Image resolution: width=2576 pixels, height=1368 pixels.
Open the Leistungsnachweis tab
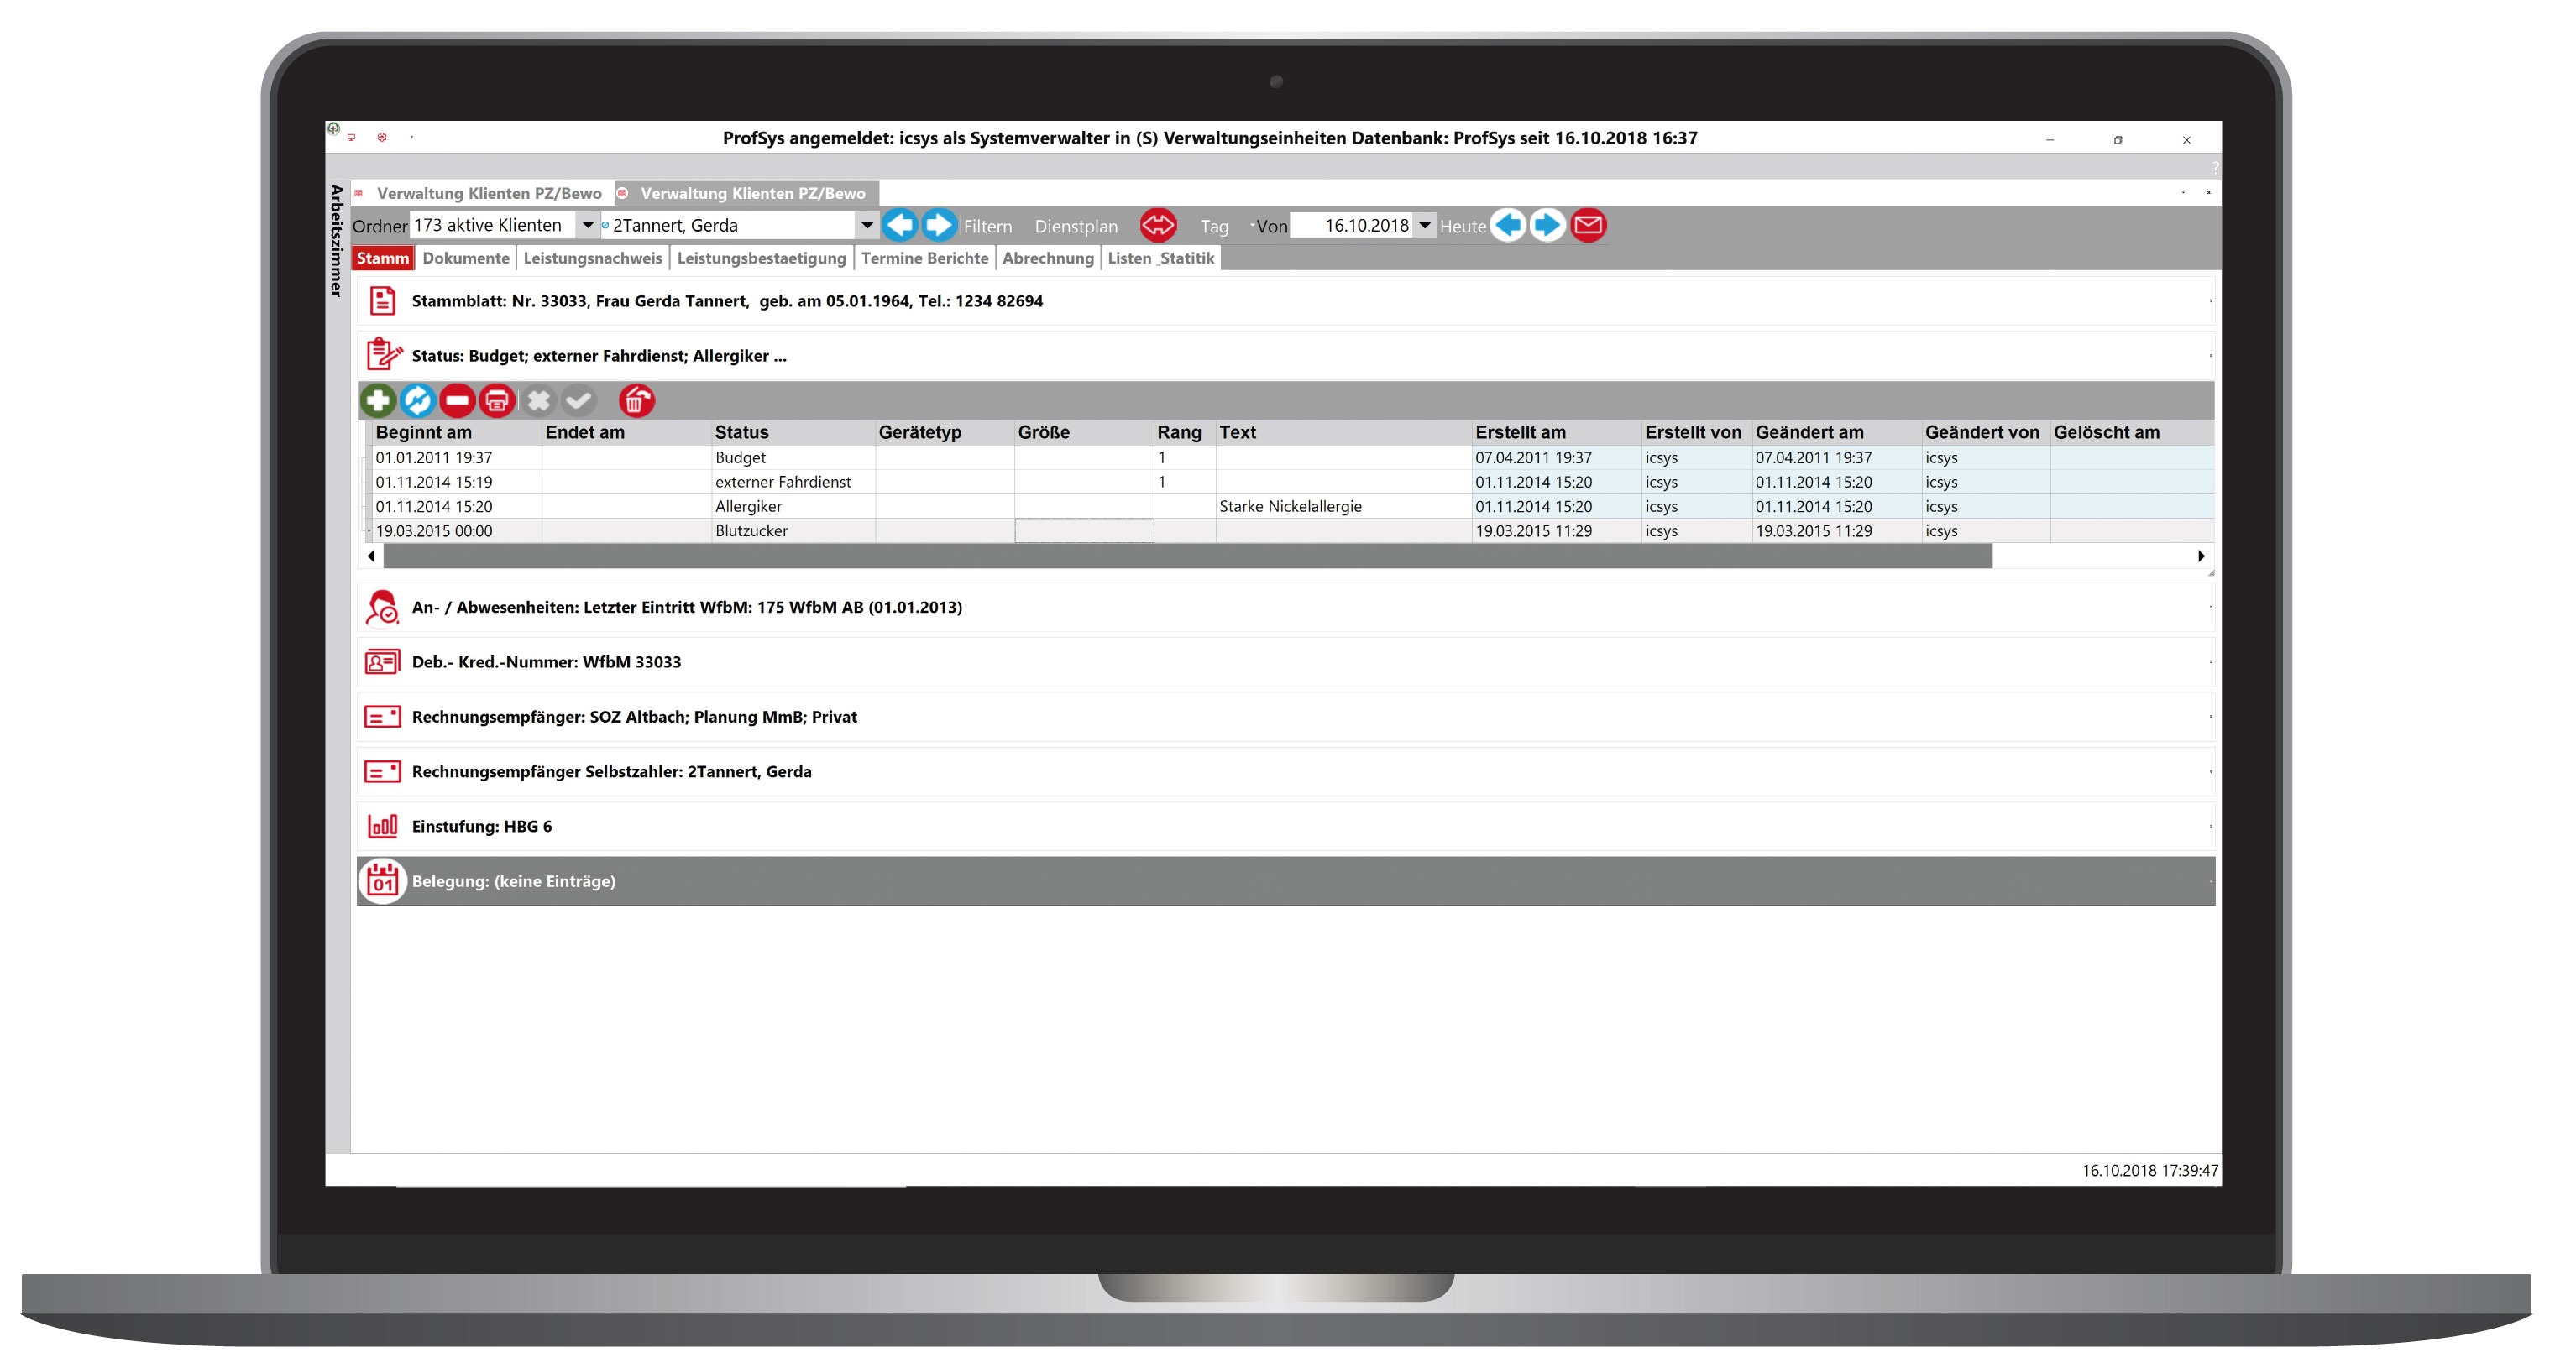pos(593,258)
